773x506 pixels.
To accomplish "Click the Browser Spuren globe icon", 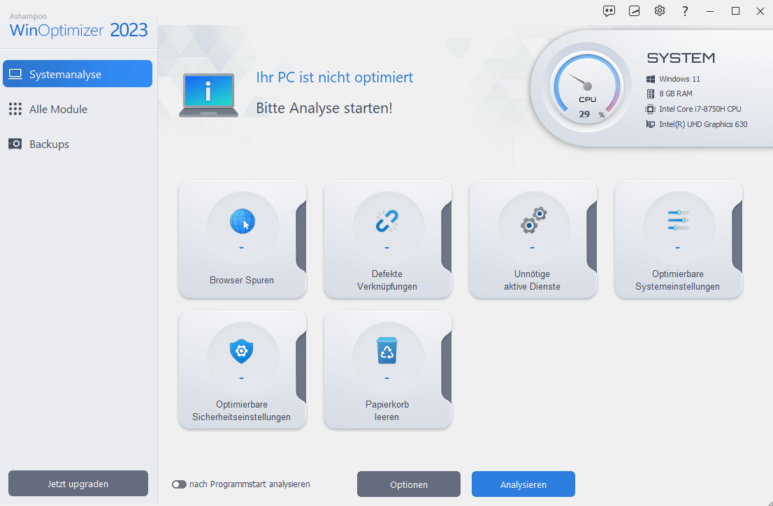I will click(x=243, y=222).
